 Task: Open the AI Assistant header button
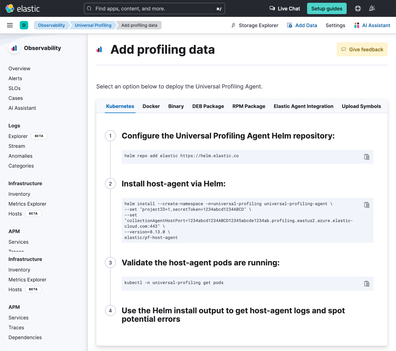tap(372, 25)
